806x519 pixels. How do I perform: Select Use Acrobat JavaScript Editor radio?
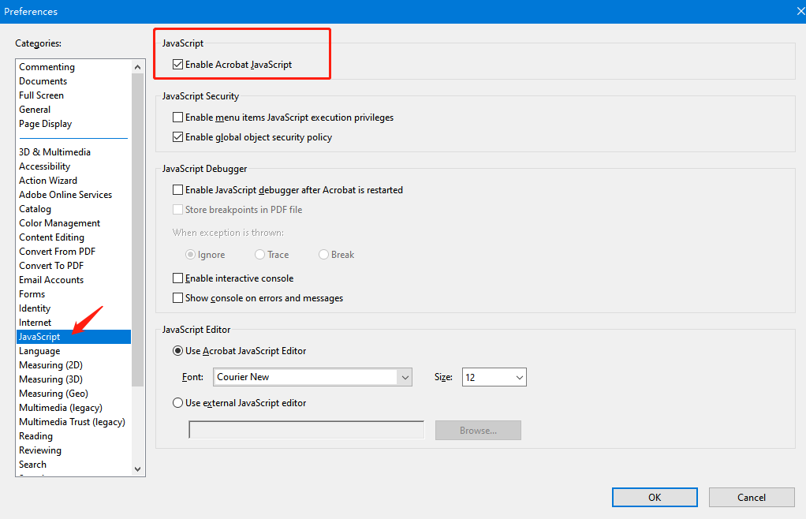coord(177,351)
